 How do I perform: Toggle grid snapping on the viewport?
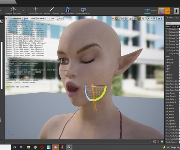(130, 19)
